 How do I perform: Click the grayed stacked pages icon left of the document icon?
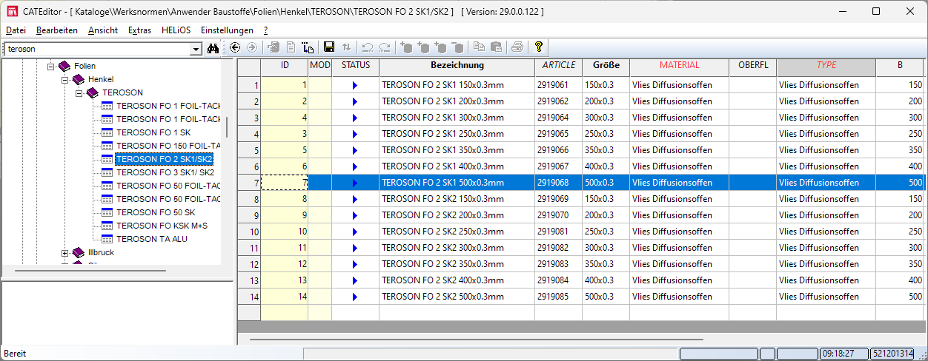coord(274,47)
